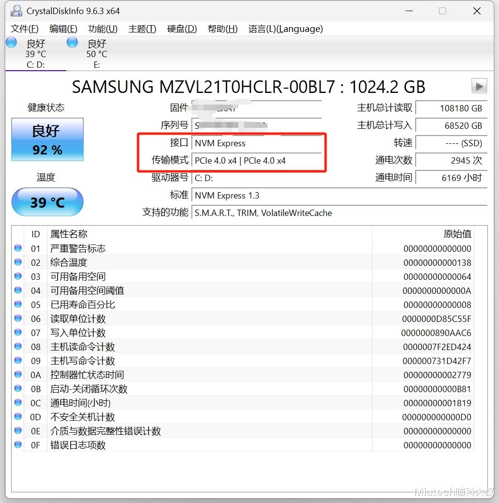The height and width of the screenshot is (503, 499).
Task: Click the 39 °C temperature button
Action: coord(47,202)
